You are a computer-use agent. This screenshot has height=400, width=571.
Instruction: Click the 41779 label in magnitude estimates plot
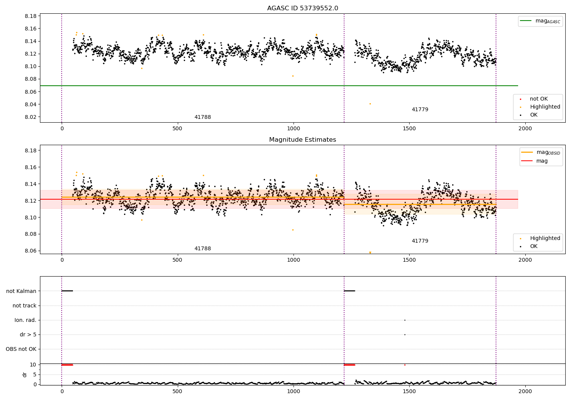420,241
